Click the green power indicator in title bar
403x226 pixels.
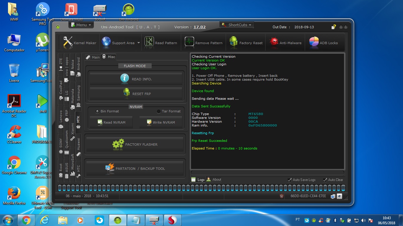(58, 27)
